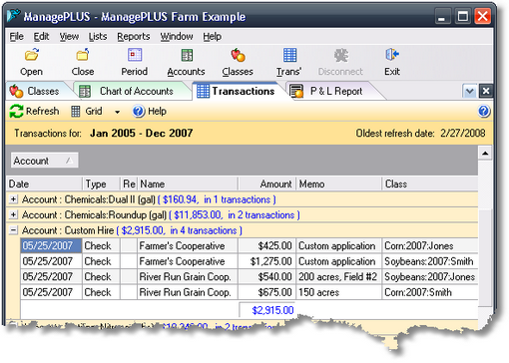Open the Grid dropdown arrow
509x363 pixels.
117,112
